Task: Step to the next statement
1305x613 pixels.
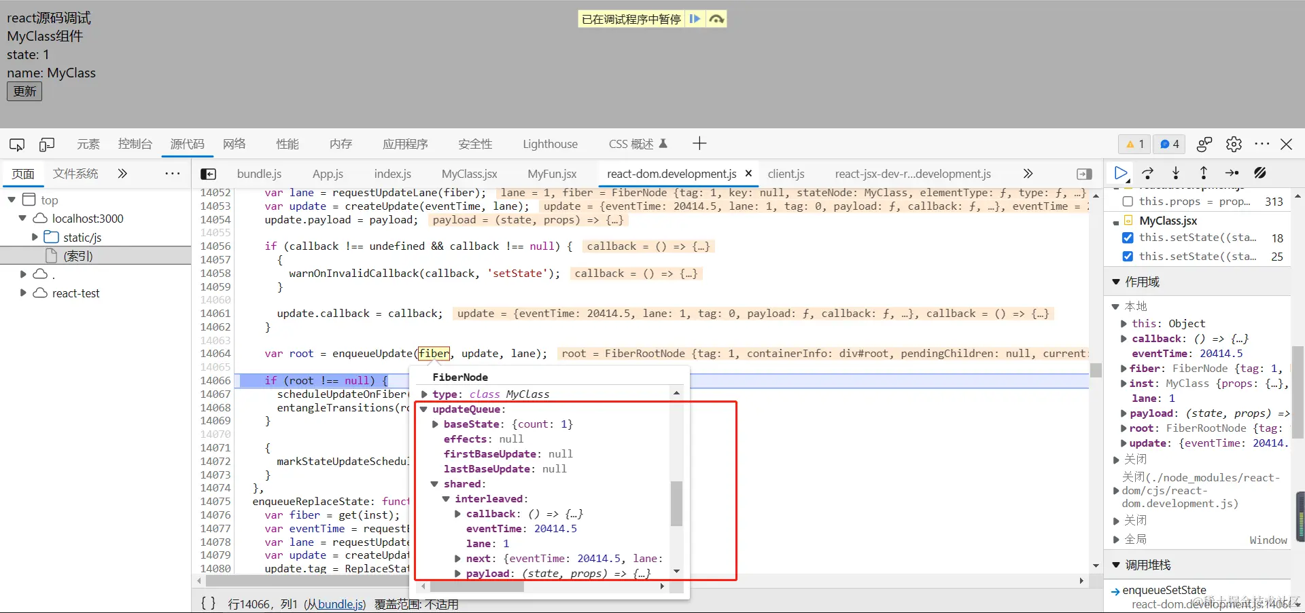Action: pyautogui.click(x=1232, y=173)
